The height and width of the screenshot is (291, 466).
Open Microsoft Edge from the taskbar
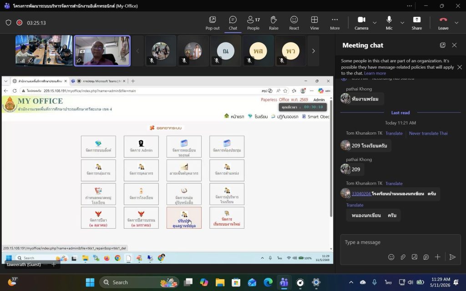click(x=268, y=282)
